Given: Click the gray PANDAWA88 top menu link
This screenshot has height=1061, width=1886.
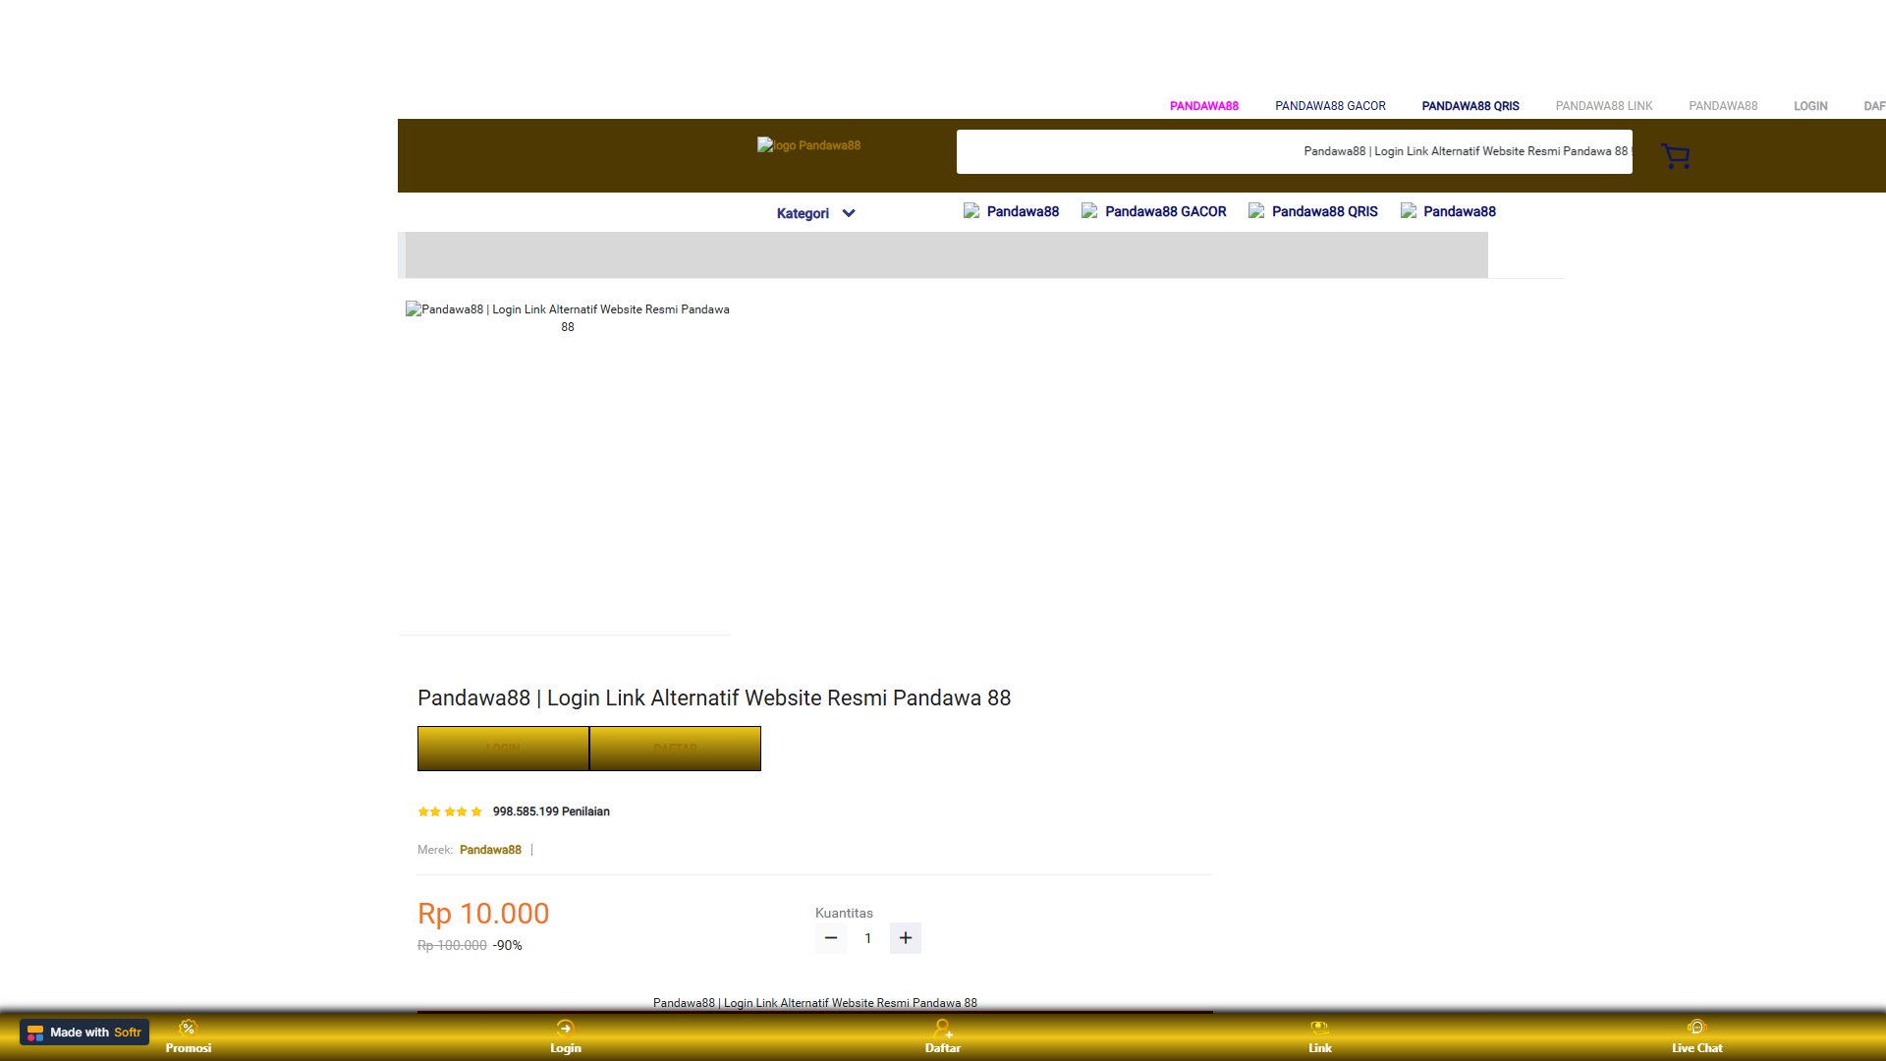Looking at the screenshot, I should [x=1723, y=106].
